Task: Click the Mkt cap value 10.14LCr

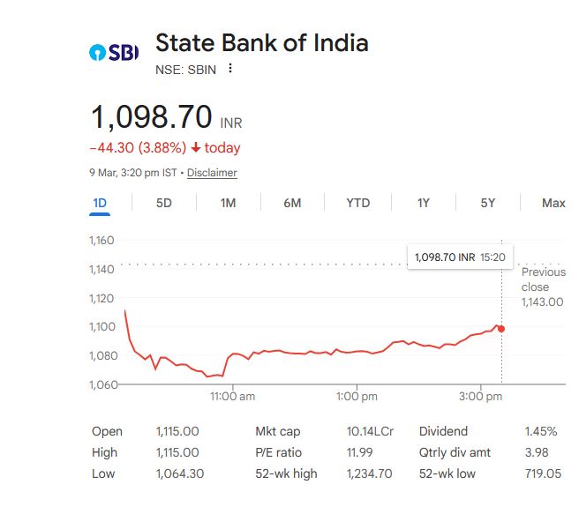Action: (x=370, y=431)
